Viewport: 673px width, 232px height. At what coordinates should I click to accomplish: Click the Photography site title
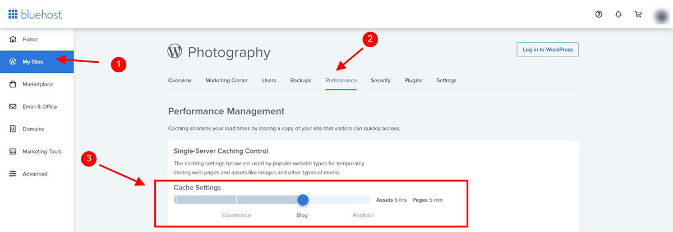229,53
